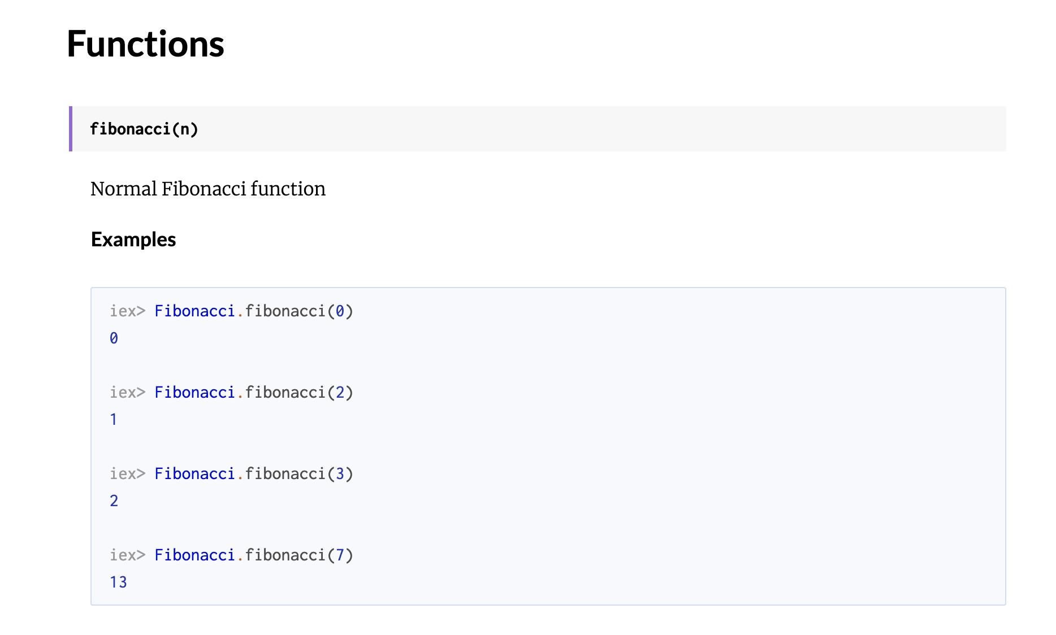Click the result 1 below fibonacci(2)

pos(114,420)
